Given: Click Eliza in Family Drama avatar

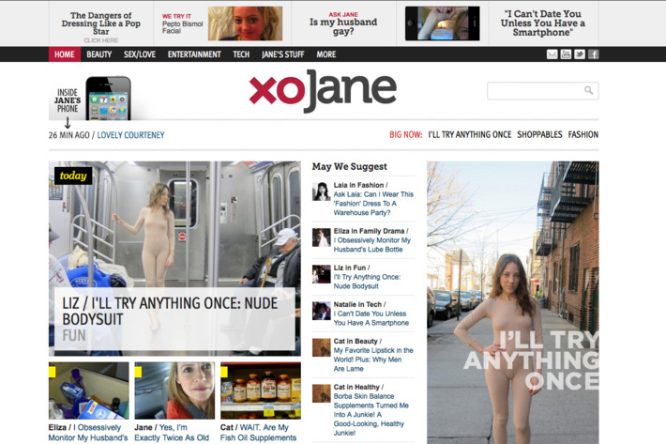Looking at the screenshot, I should coord(322,237).
